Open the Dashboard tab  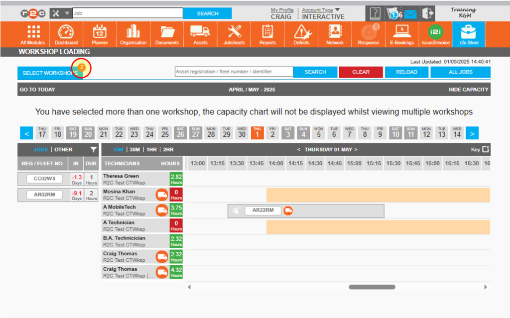coord(66,34)
